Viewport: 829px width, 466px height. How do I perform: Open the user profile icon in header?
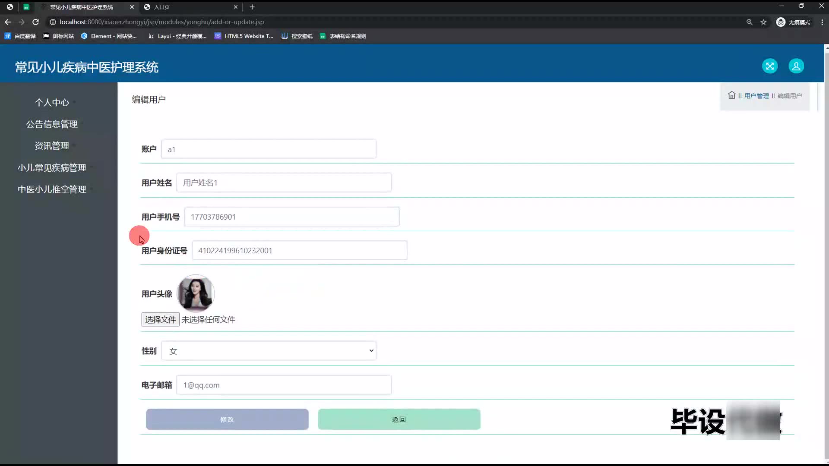tap(796, 66)
